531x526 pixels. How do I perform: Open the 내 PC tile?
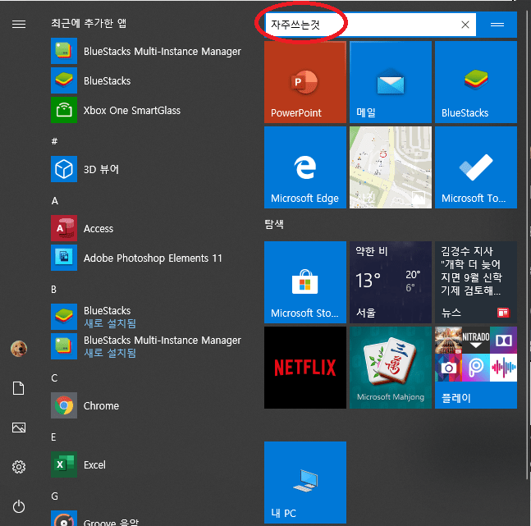pos(305,483)
